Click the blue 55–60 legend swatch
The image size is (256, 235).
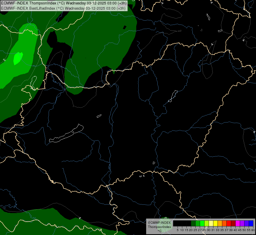click(x=251, y=223)
